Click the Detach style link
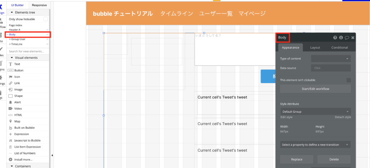This screenshot has height=168, width=370. (x=343, y=117)
